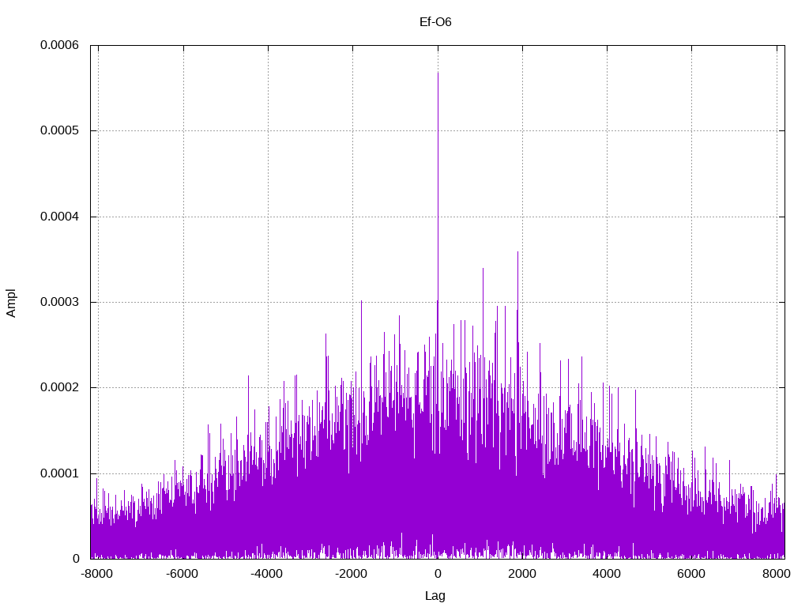Image resolution: width=809 pixels, height=607 pixels.
Task: Click the y-axis tick value 0.0004
Action: [60, 217]
